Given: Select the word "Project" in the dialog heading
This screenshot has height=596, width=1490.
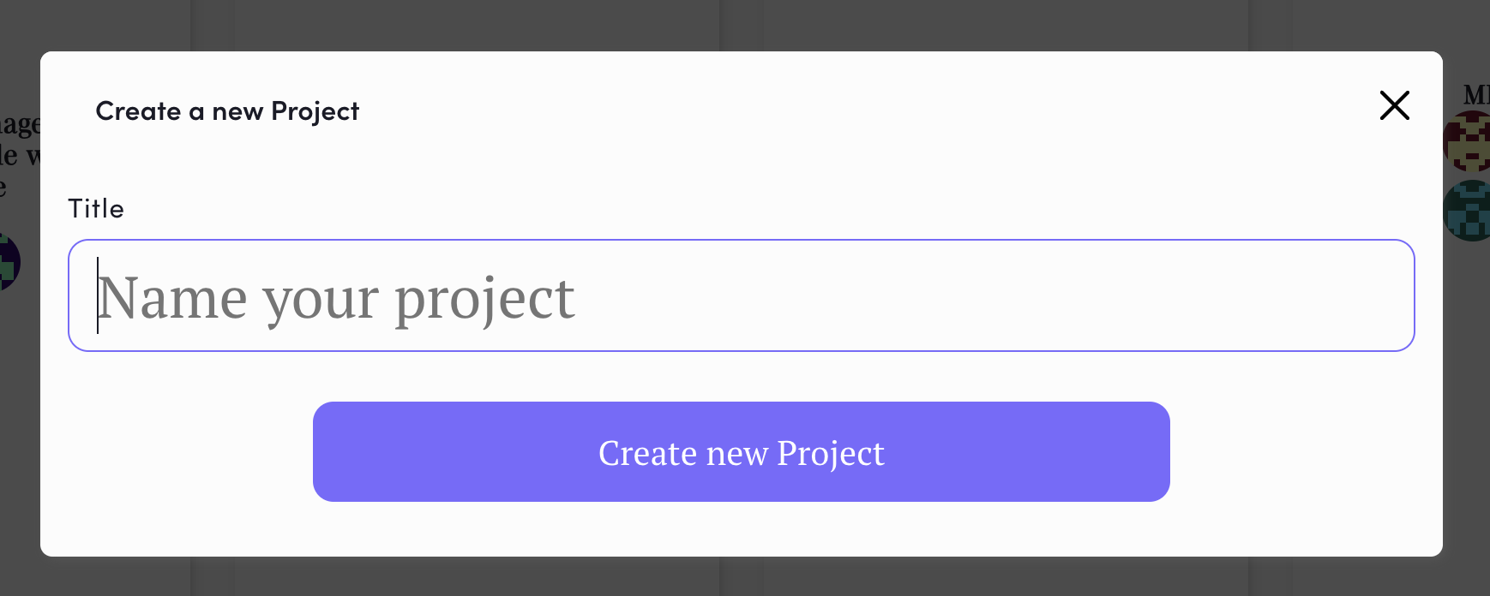Looking at the screenshot, I should tap(315, 111).
